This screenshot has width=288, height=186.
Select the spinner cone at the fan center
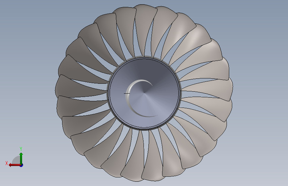point(144,93)
